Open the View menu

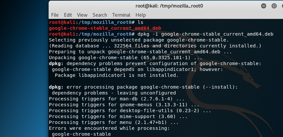(x=82, y=15)
